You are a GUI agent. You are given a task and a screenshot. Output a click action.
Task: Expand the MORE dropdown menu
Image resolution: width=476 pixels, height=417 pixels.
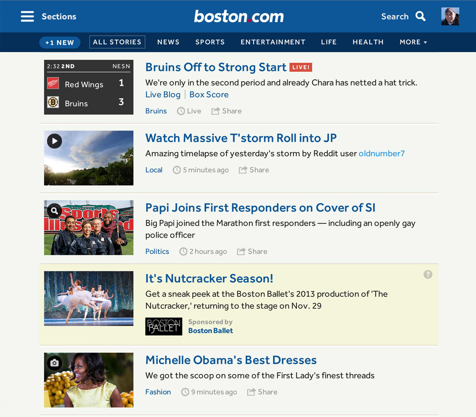click(x=413, y=42)
